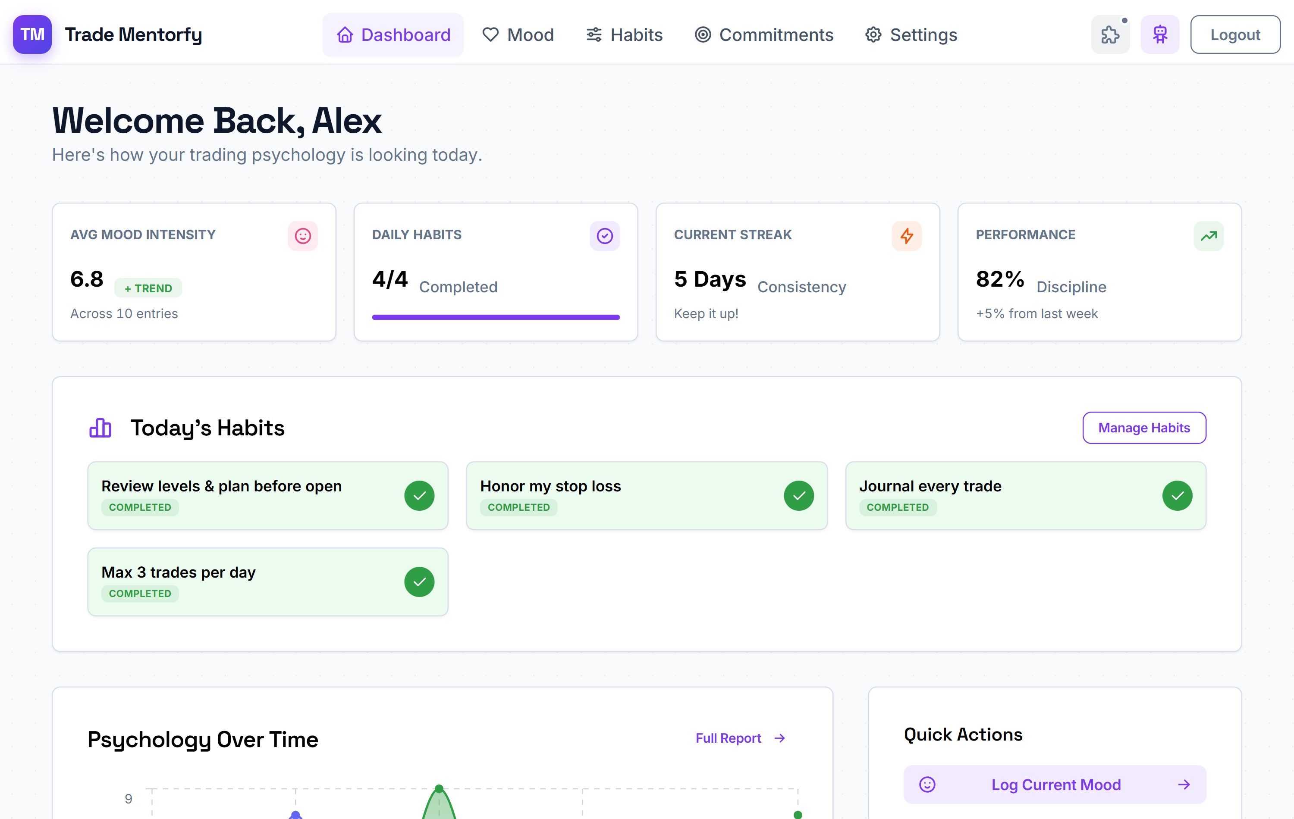Click the bar chart icon beside Today's Habits
The image size is (1294, 819).
[101, 428]
